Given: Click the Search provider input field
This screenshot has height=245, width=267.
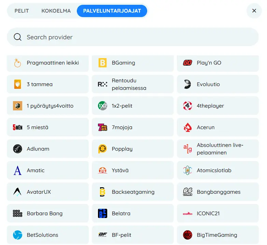Looking at the screenshot, I should pyautogui.click(x=137, y=37).
